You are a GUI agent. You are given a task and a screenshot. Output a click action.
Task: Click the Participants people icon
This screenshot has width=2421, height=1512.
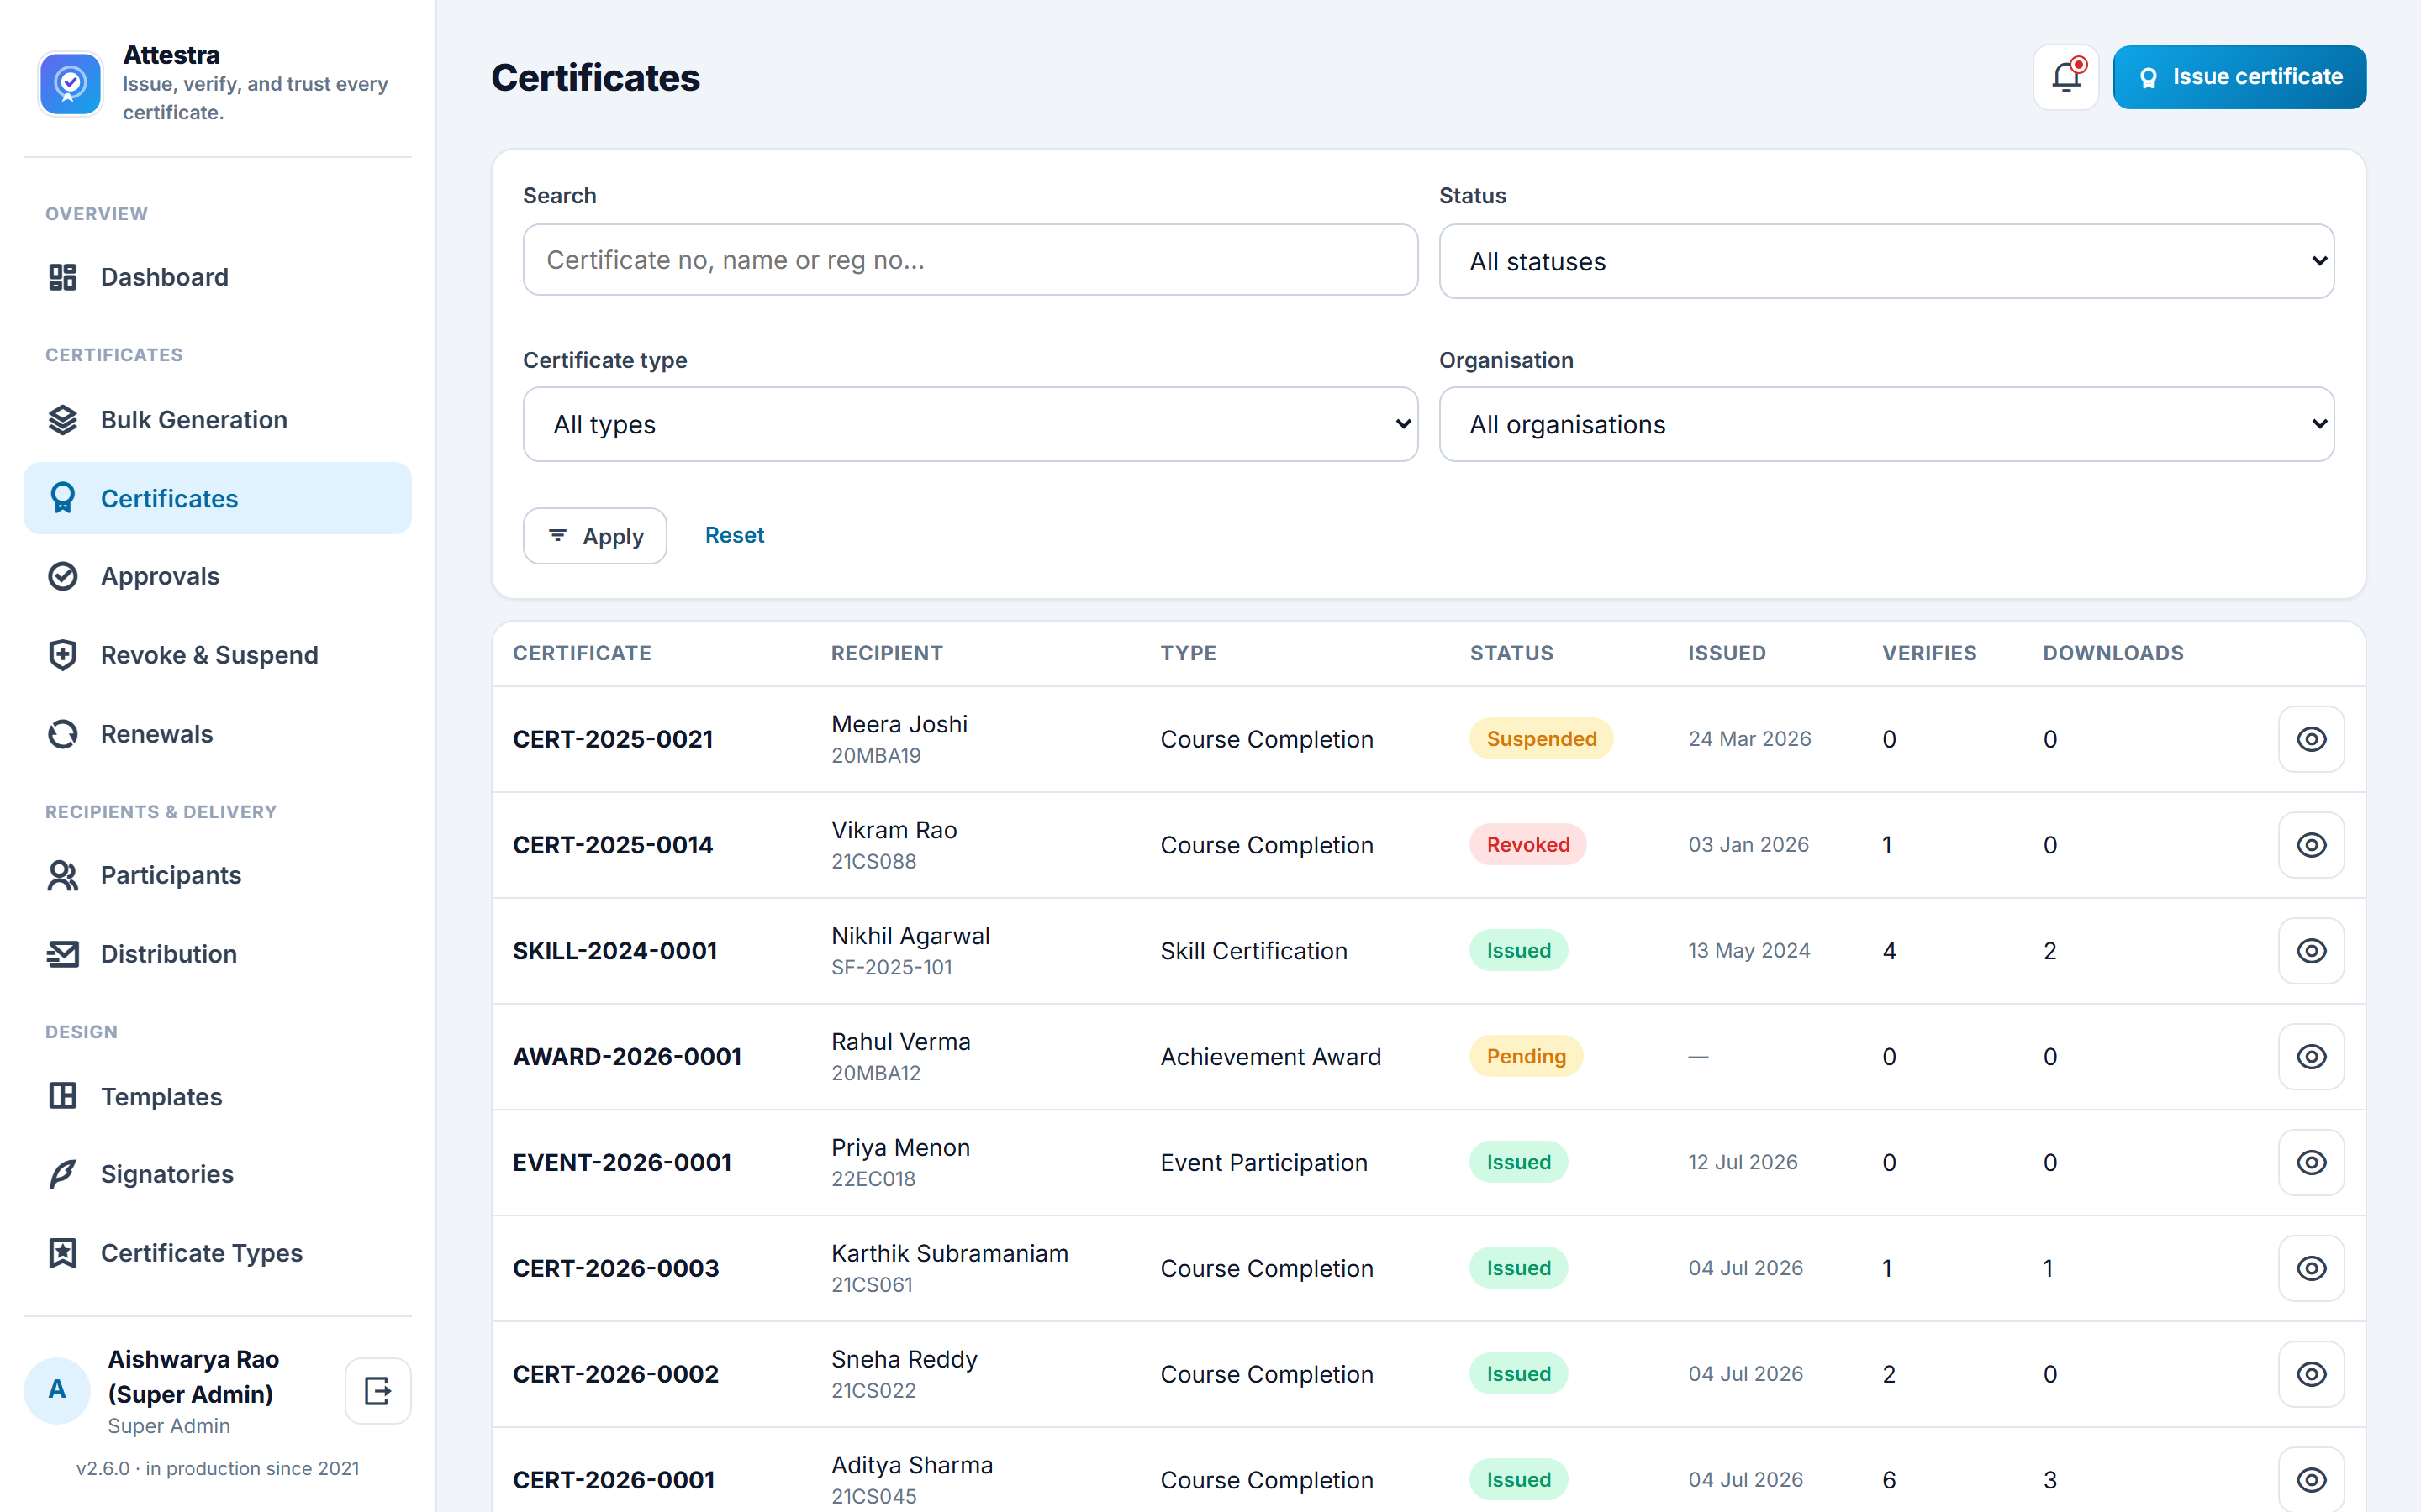[x=62, y=875]
